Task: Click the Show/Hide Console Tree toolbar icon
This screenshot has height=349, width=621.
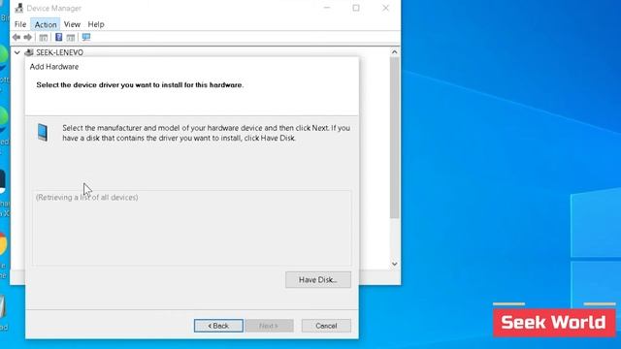Action: pyautogui.click(x=44, y=38)
